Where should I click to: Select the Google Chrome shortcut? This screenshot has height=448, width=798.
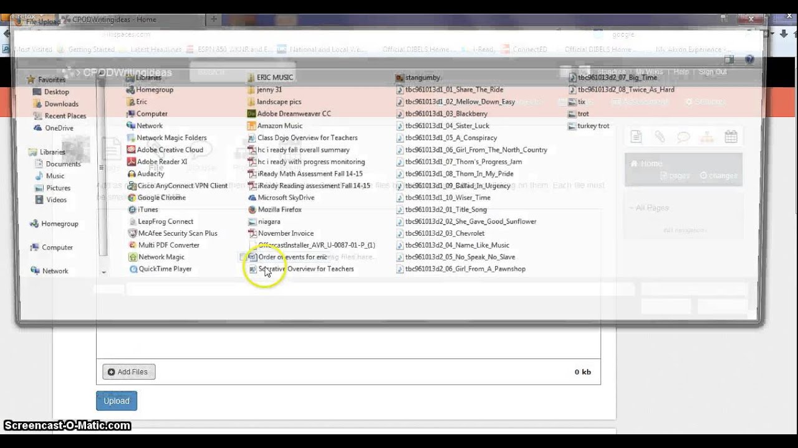tap(156, 197)
